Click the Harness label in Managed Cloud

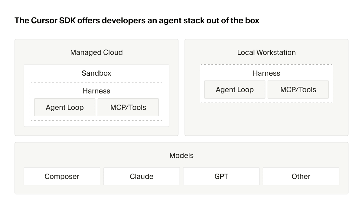(x=96, y=91)
